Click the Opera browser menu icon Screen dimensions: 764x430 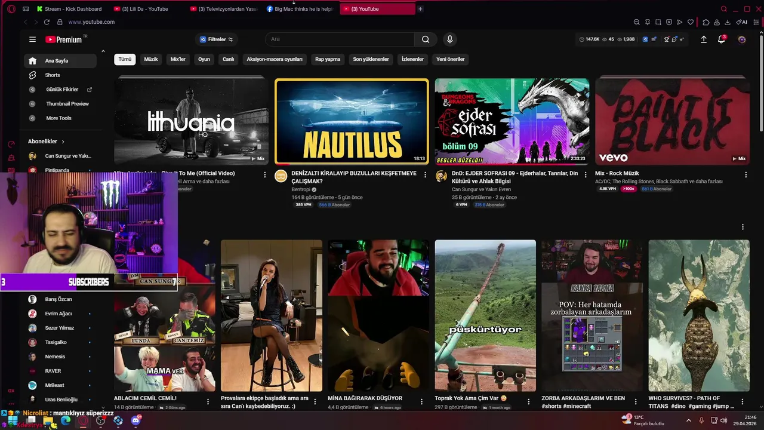click(x=11, y=9)
